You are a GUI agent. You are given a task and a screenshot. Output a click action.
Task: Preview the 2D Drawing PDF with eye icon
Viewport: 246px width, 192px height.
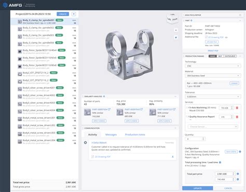pyautogui.click(x=226, y=37)
